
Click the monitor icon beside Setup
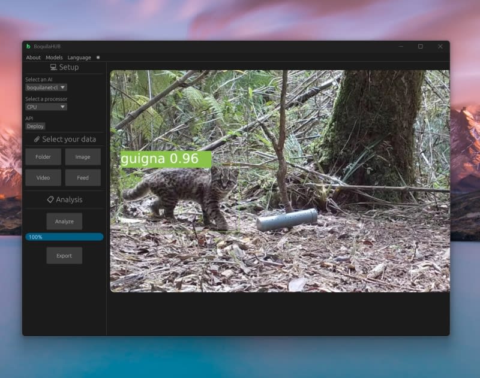coord(53,67)
